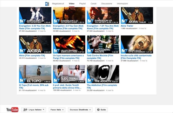Open Incubo sulla città contaminata thumbnail
Screen dimensions: 173x113
click(137, 44)
